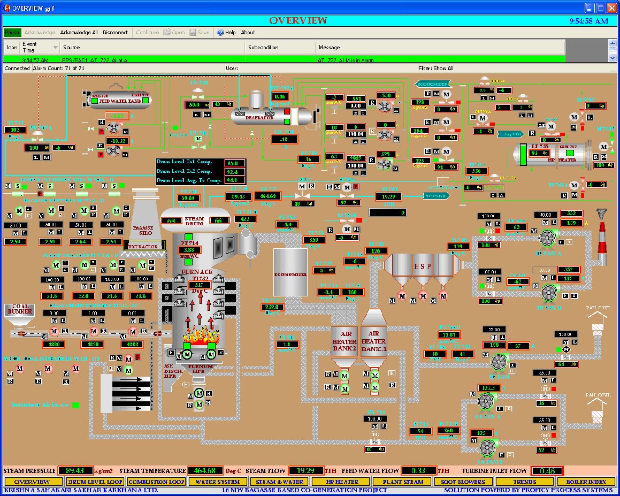This screenshot has width=620, height=496.
Task: Click Drum Level Avg. Tx Comp value 94.1
Action: (235, 180)
